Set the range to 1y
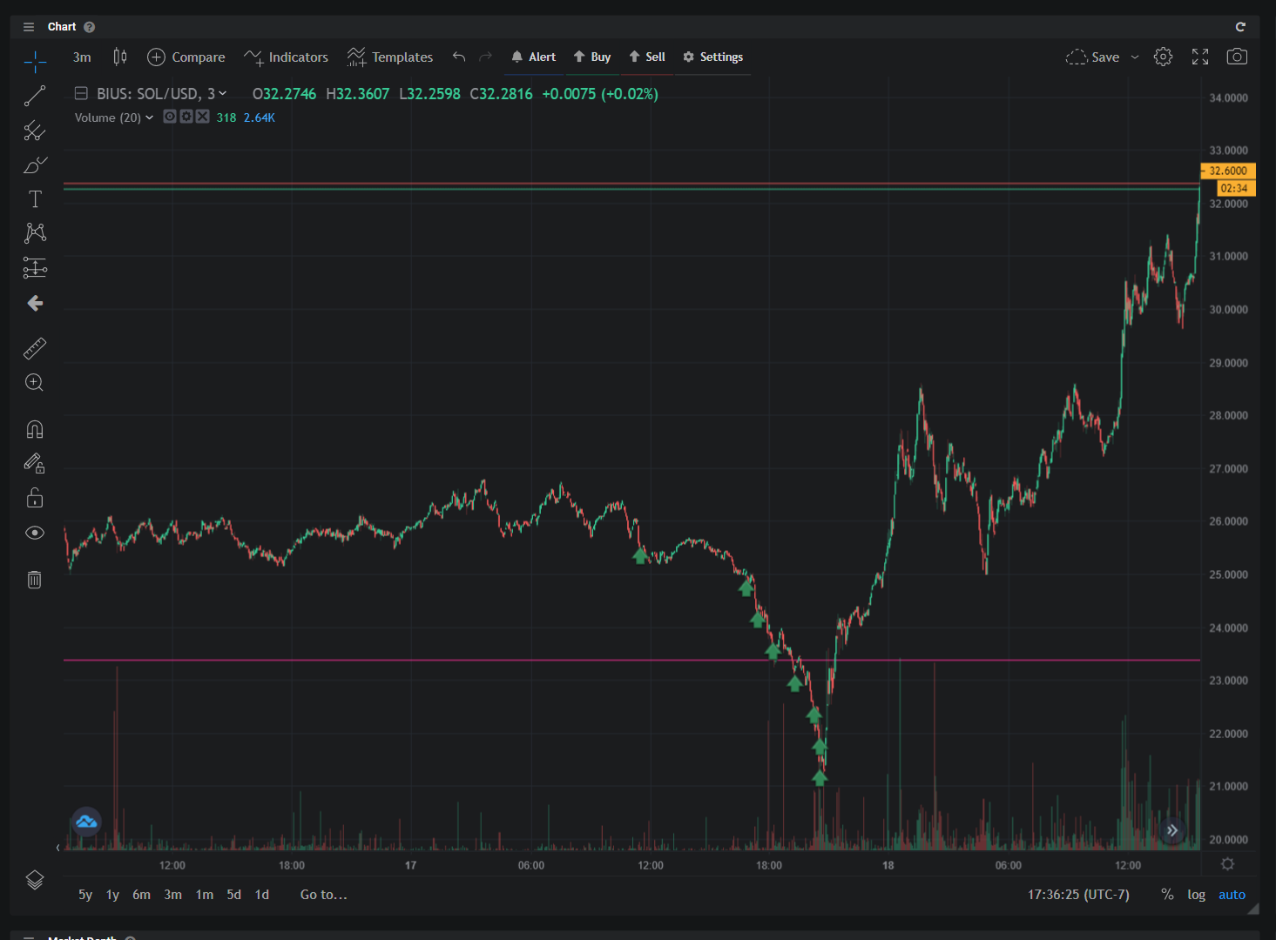 click(x=112, y=895)
